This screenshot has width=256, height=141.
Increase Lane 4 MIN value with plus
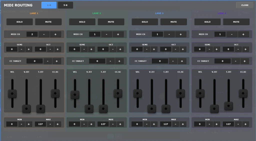216,124
